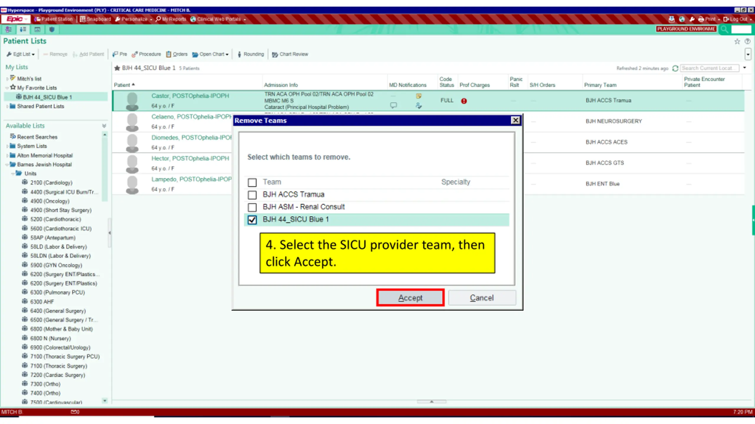Expand Alton Memorial Hospital folder

click(x=7, y=155)
